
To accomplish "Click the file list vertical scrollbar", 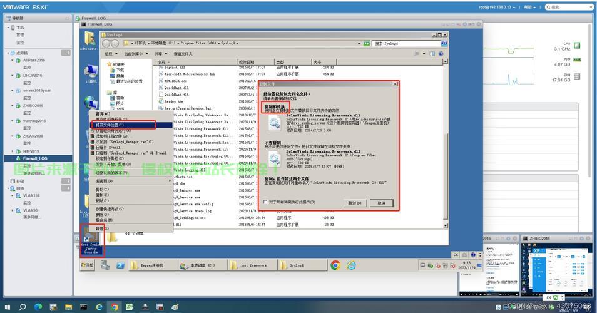I will coord(446,143).
